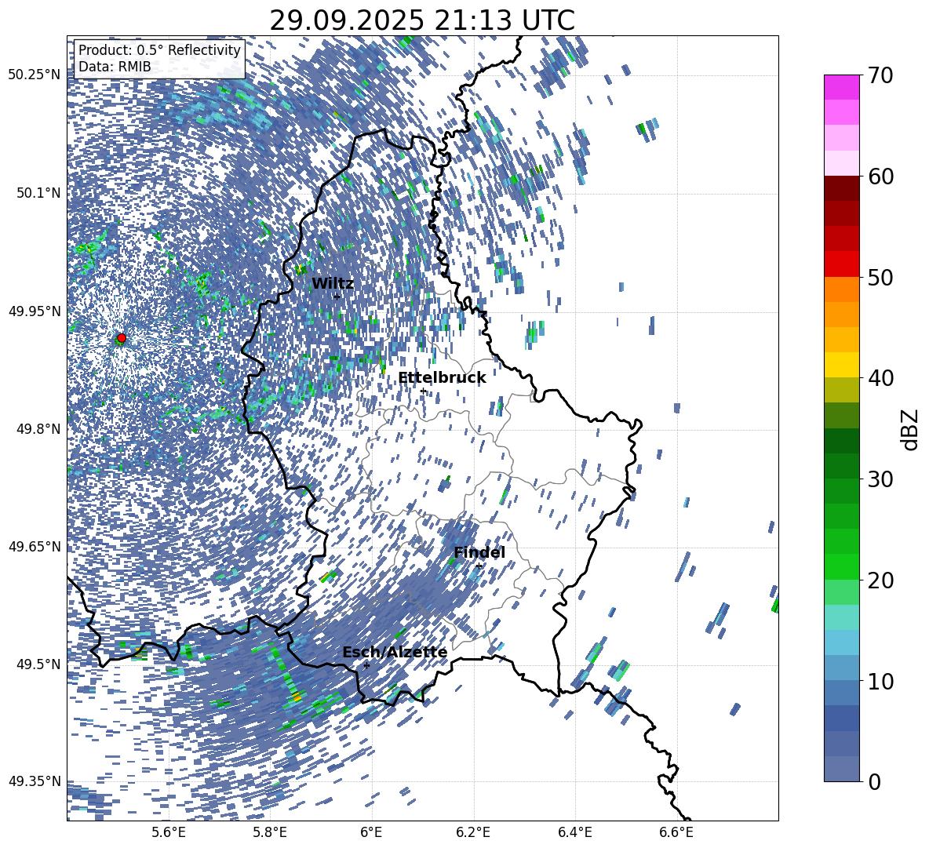Click the 50.1°N latitude label
The height and width of the screenshot is (848, 929).
38,193
